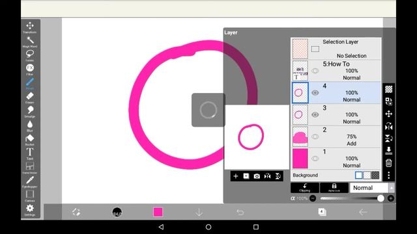Flip layer horizontally icon below preview
This screenshot has width=417, height=234.
267,176
